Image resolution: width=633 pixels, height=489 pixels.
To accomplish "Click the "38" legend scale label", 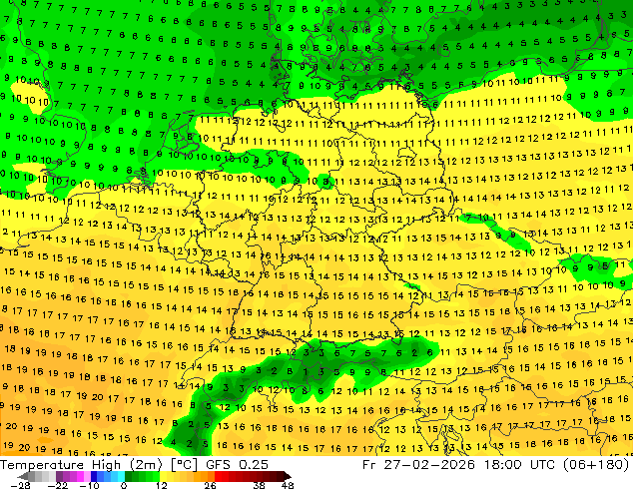I will (x=259, y=485).
